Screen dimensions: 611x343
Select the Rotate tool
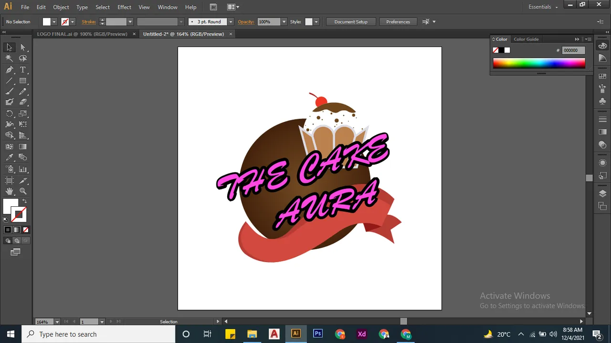[x=9, y=113]
